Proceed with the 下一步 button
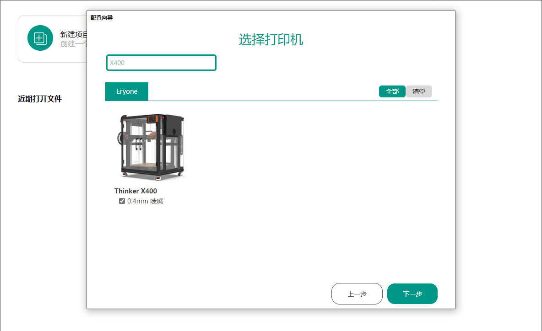Screen dimensions: 542x331 coord(412,294)
